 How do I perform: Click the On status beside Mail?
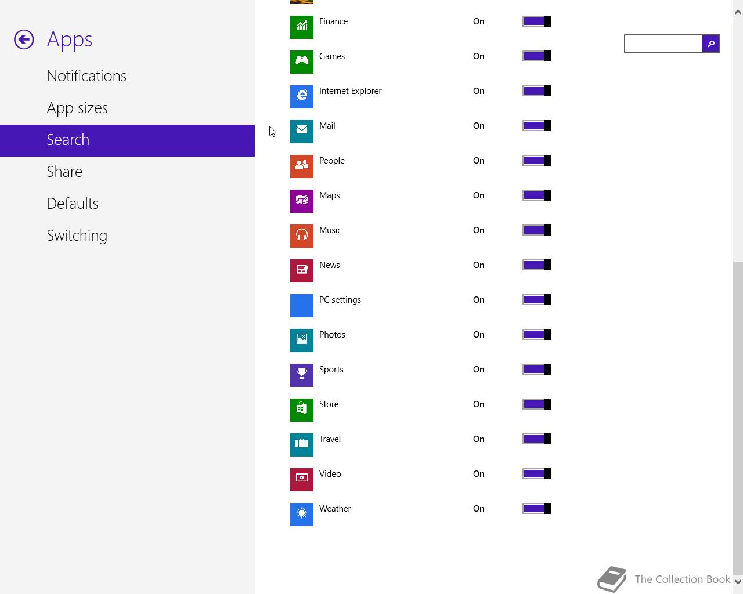(x=478, y=126)
